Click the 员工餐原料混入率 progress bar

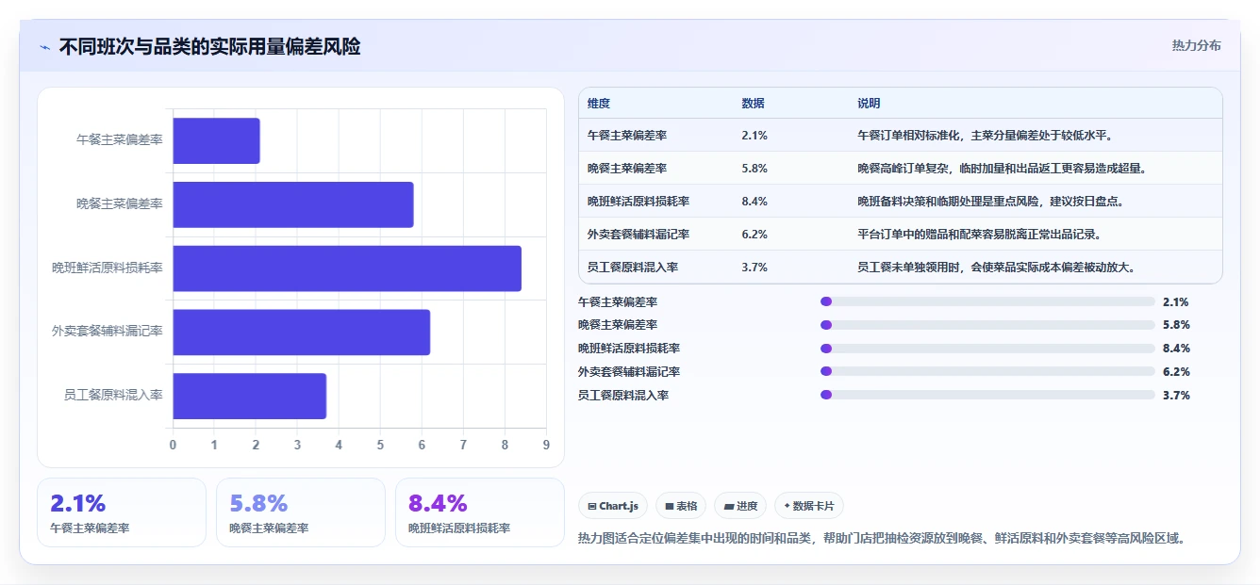tap(987, 395)
